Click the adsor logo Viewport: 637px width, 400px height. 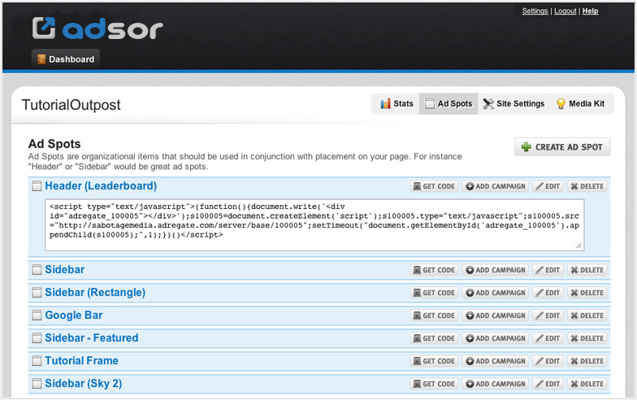click(x=97, y=28)
